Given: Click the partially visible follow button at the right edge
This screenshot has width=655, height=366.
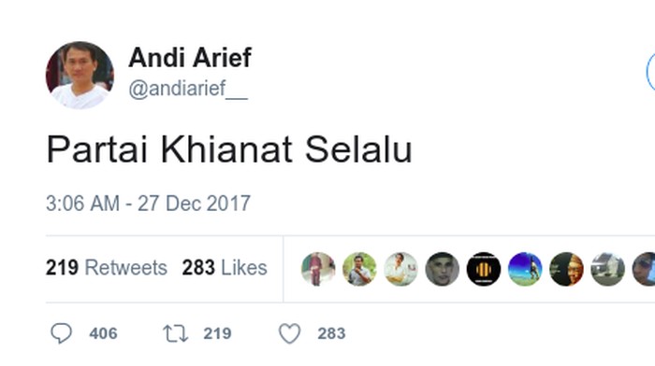Looking at the screenshot, I should pyautogui.click(x=651, y=72).
